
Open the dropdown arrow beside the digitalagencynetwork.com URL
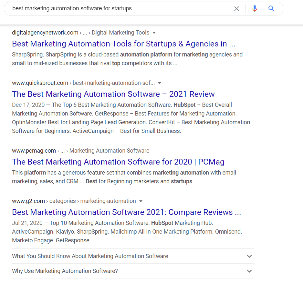tap(154, 33)
